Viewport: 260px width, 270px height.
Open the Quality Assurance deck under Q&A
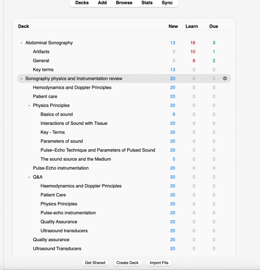tap(59, 222)
